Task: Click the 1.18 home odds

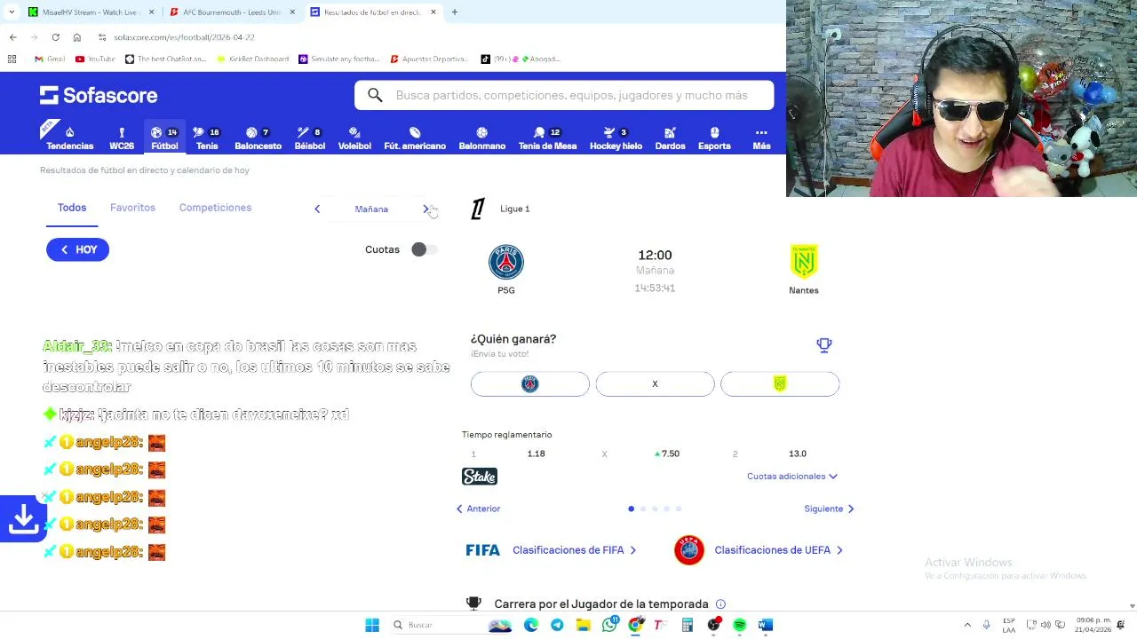Action: (536, 454)
